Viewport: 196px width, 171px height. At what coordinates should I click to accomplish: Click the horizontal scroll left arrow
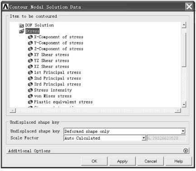(x=13, y=111)
